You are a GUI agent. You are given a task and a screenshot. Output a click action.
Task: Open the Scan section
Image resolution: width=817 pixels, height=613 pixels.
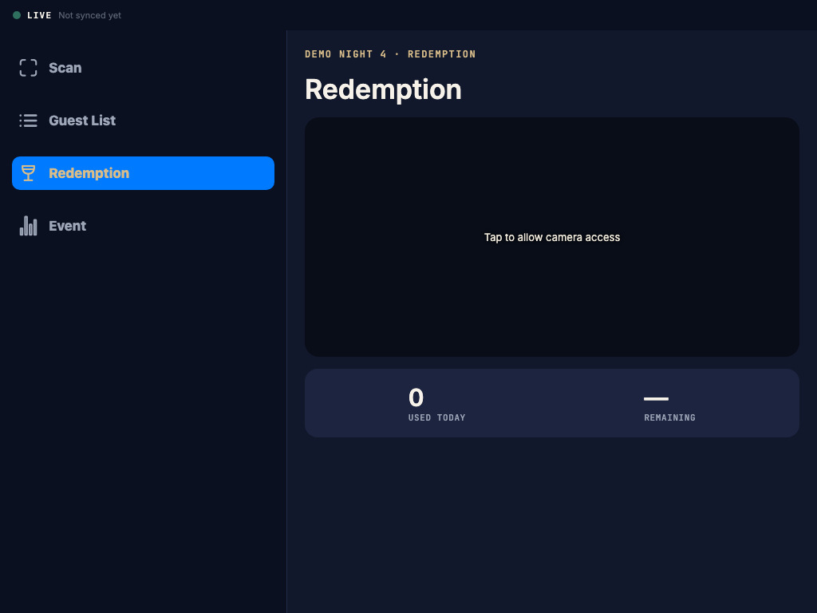144,68
